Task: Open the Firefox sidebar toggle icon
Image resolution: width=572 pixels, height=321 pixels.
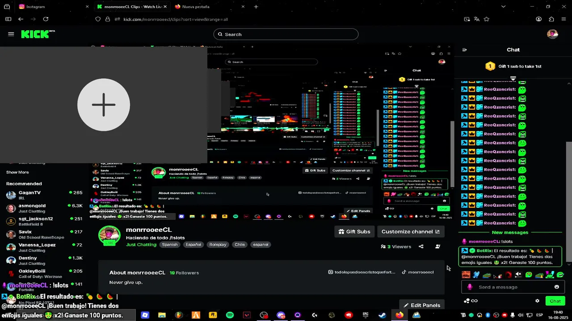Action: tap(8, 19)
